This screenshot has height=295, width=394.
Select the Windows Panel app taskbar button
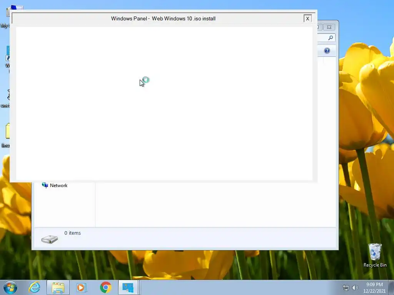[x=128, y=288]
